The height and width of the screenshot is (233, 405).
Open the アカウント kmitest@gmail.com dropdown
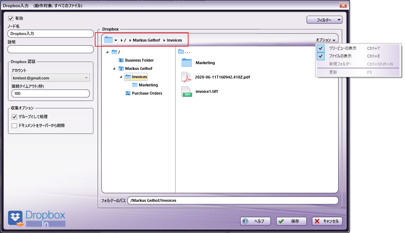click(51, 78)
